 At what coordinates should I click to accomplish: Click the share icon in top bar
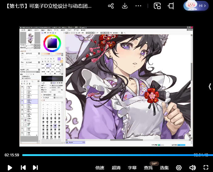[111, 6]
